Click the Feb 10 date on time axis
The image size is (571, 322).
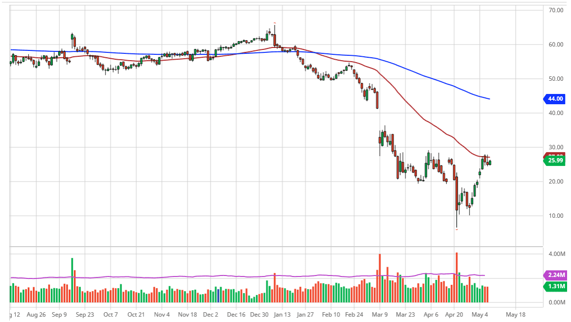pyautogui.click(x=332, y=315)
